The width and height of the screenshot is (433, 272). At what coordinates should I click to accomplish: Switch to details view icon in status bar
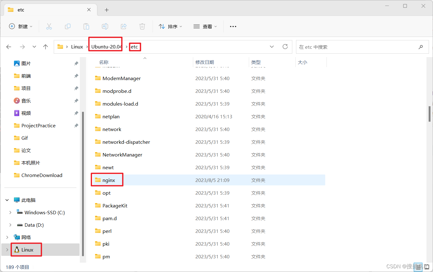(419, 267)
